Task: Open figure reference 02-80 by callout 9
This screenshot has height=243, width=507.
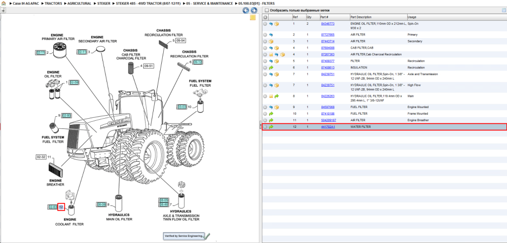Action: click(66, 116)
